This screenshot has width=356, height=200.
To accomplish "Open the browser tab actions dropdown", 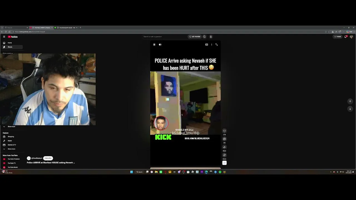I will [2, 28].
